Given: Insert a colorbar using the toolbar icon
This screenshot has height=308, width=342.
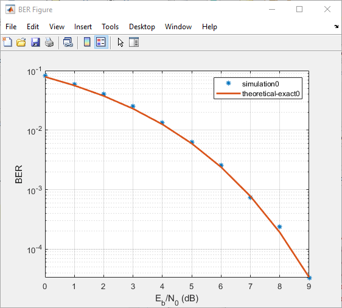Looking at the screenshot, I should click(87, 42).
